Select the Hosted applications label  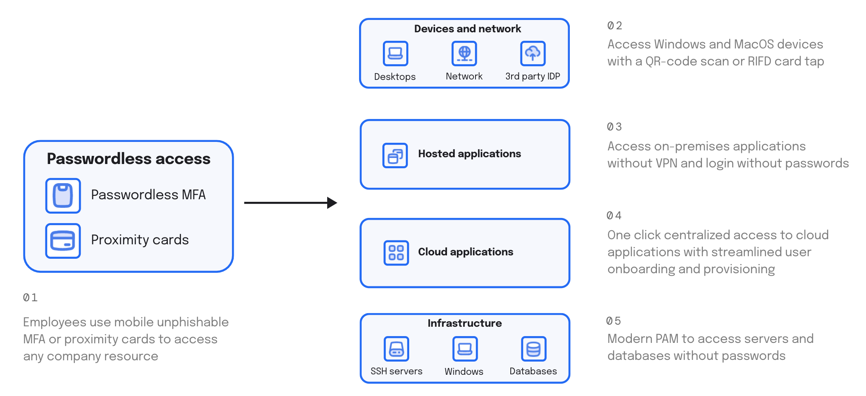tap(469, 154)
